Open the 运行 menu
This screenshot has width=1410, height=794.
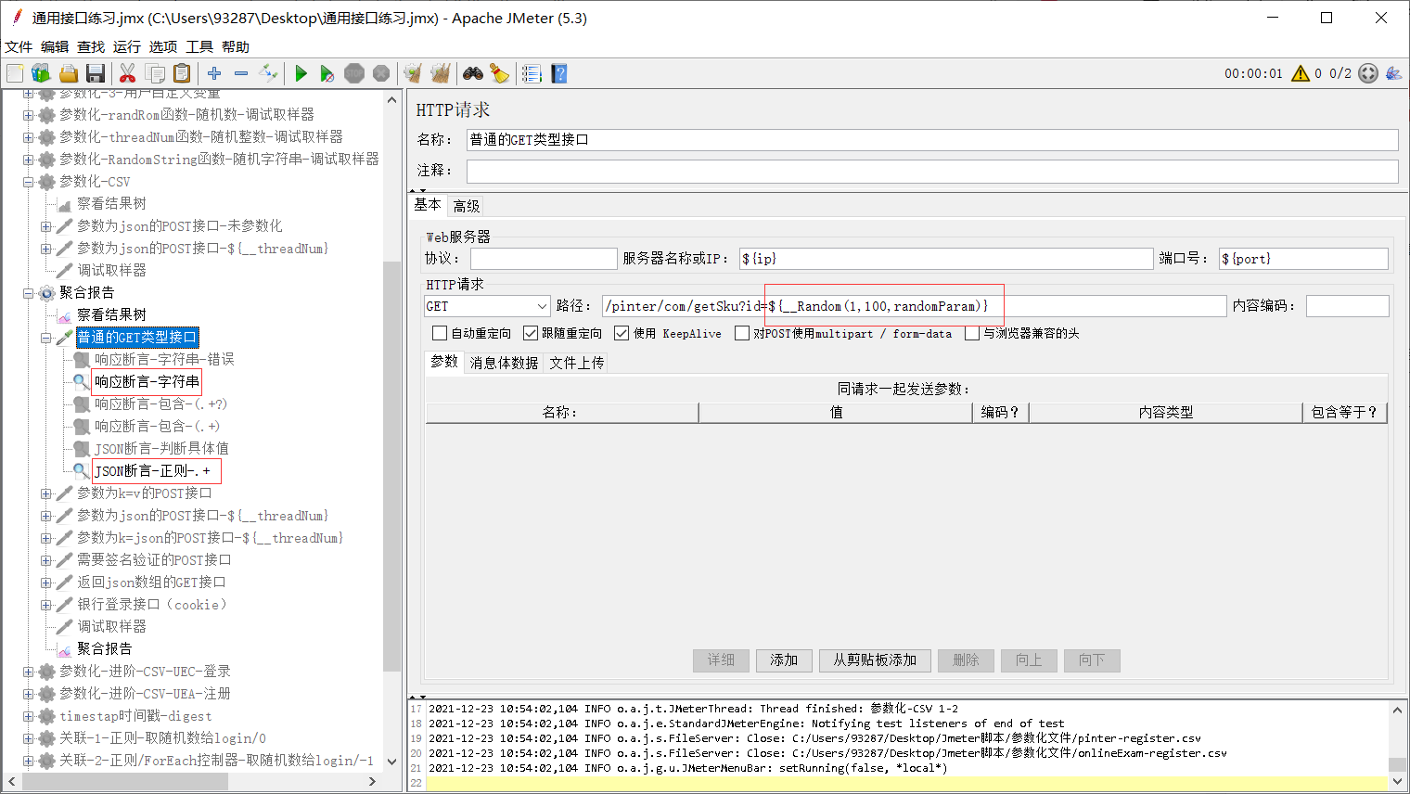coord(127,46)
